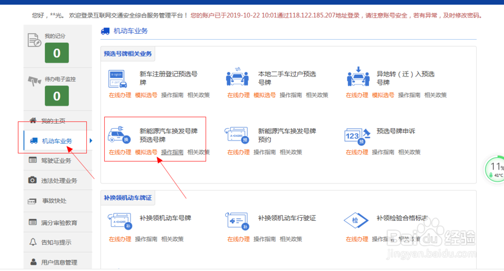
Task: Click 在线办理 under 补换领机动车号牌
Action: (120, 239)
